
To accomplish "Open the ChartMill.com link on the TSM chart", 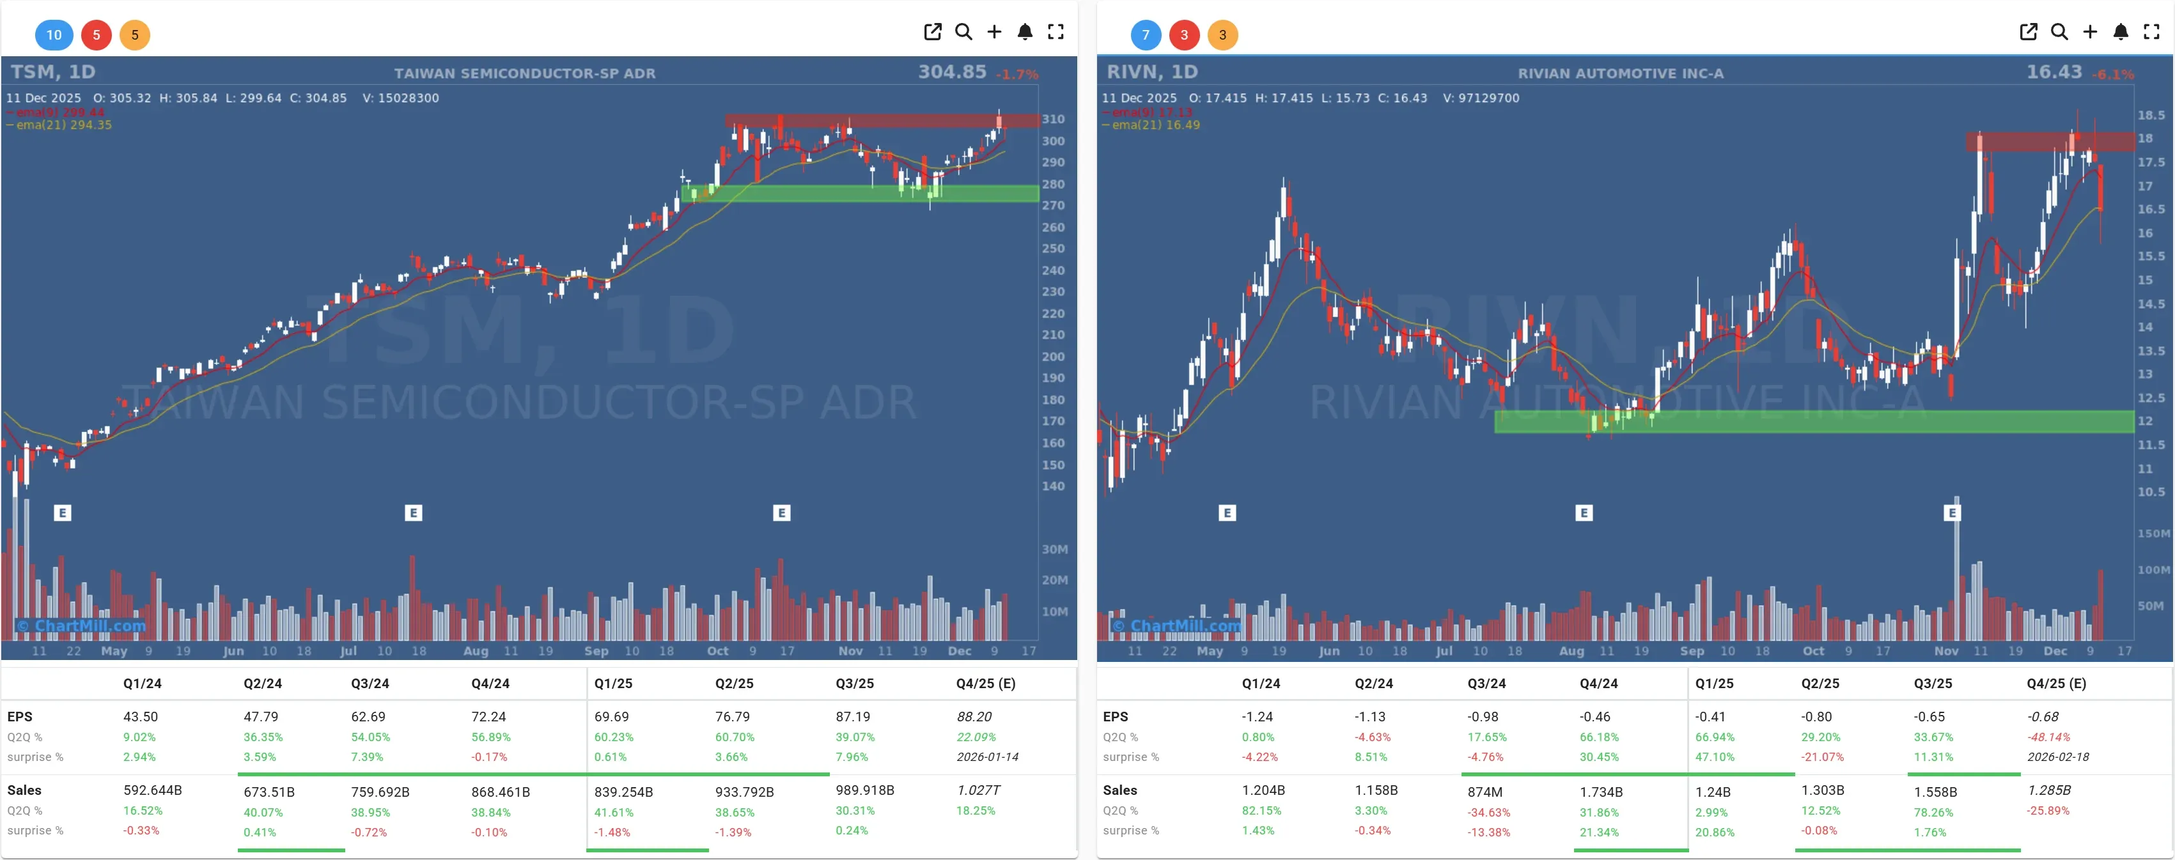I will coord(81,626).
